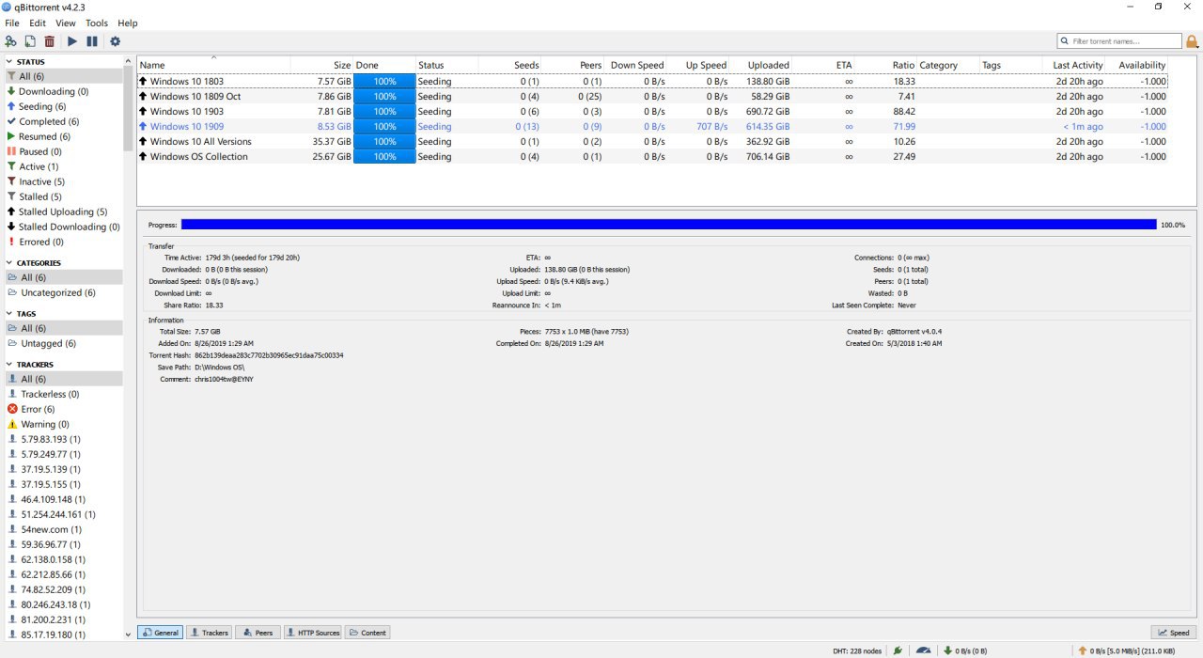Select the Windows OS Collection torrent
1203x658 pixels.
click(x=652, y=157)
